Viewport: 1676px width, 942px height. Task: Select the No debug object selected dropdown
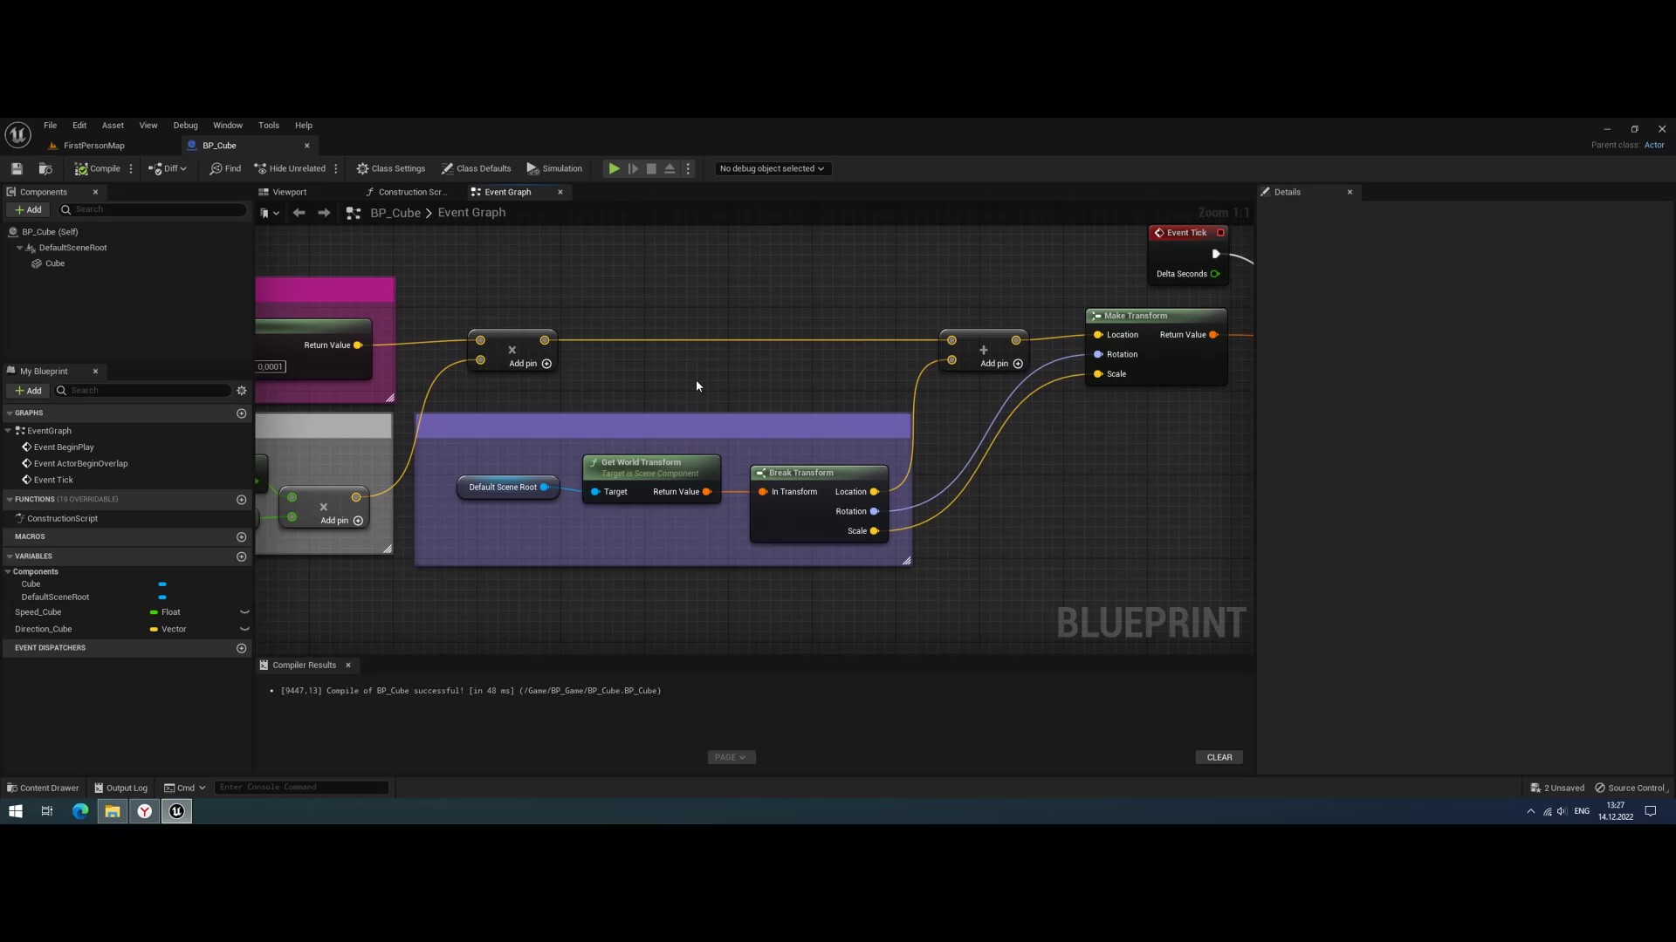coord(772,168)
